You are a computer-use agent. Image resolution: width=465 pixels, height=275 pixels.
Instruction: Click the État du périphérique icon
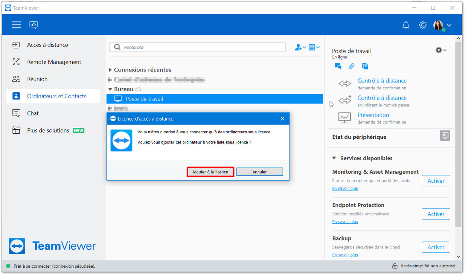pyautogui.click(x=445, y=136)
